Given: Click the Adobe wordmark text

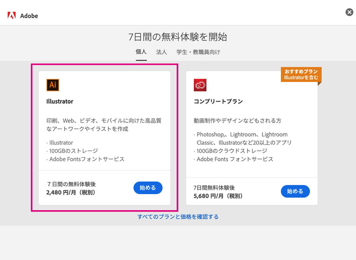Looking at the screenshot, I should [x=29, y=16].
